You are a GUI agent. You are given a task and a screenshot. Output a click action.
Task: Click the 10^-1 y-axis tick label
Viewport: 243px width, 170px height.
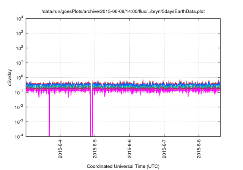(x=19, y=92)
